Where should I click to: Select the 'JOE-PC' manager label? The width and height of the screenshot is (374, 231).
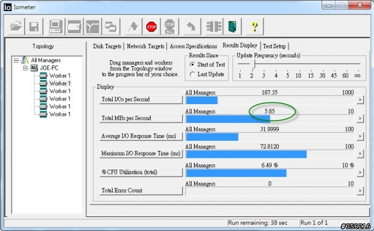[49, 68]
